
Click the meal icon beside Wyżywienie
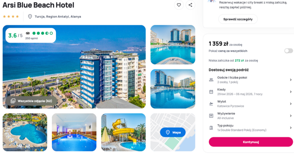click(211, 116)
